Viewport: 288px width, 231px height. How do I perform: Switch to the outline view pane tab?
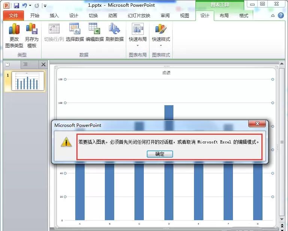25,64
